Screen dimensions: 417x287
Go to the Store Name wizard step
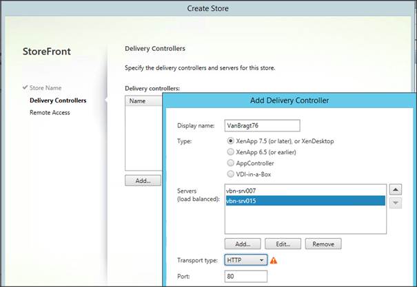45,88
